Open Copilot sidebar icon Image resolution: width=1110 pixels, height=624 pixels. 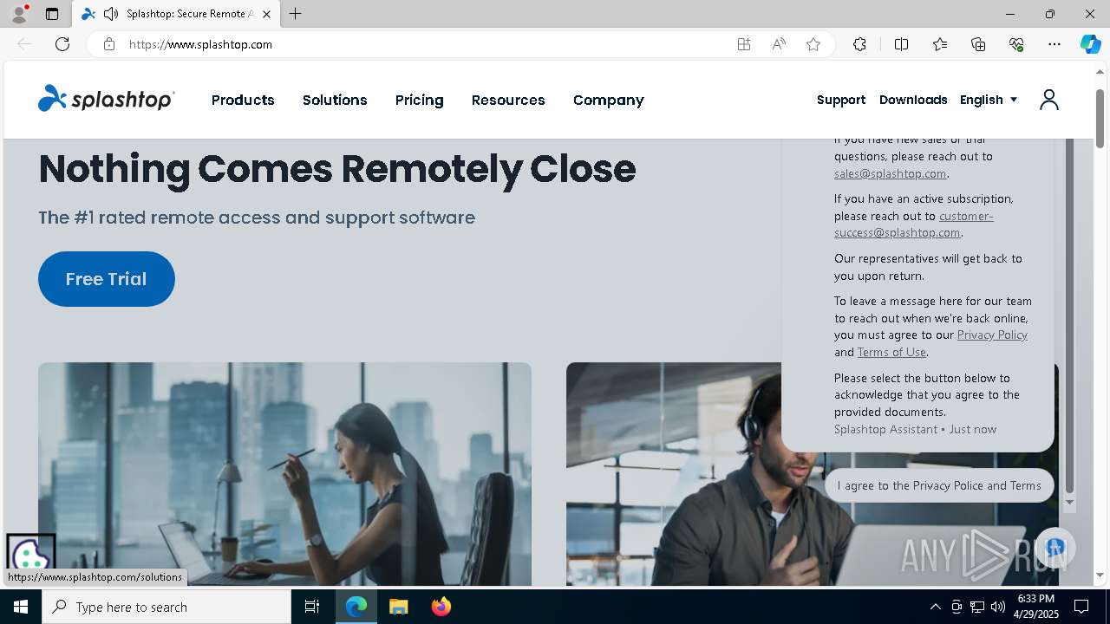(1090, 44)
